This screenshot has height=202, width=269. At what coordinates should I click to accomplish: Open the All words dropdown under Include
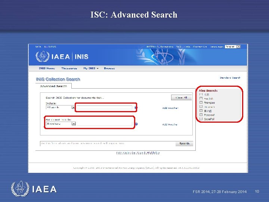[x=61, y=107]
